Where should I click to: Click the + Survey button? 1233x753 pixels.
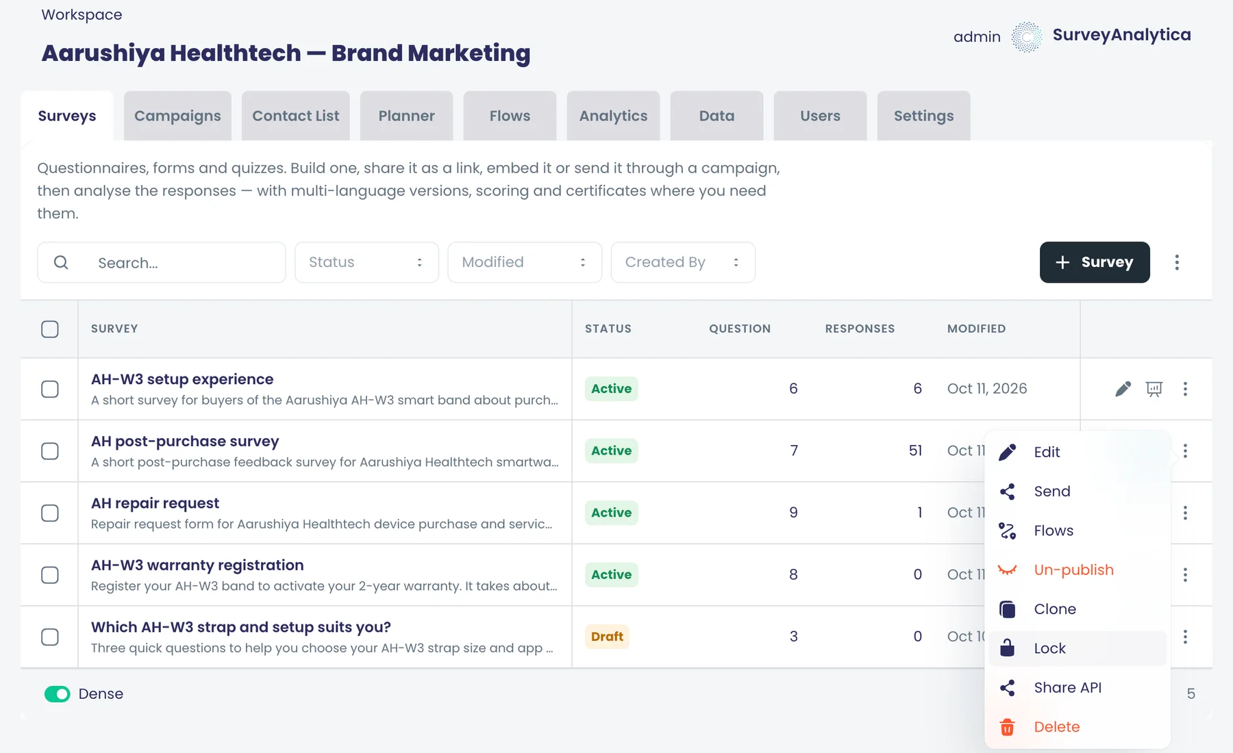point(1095,262)
